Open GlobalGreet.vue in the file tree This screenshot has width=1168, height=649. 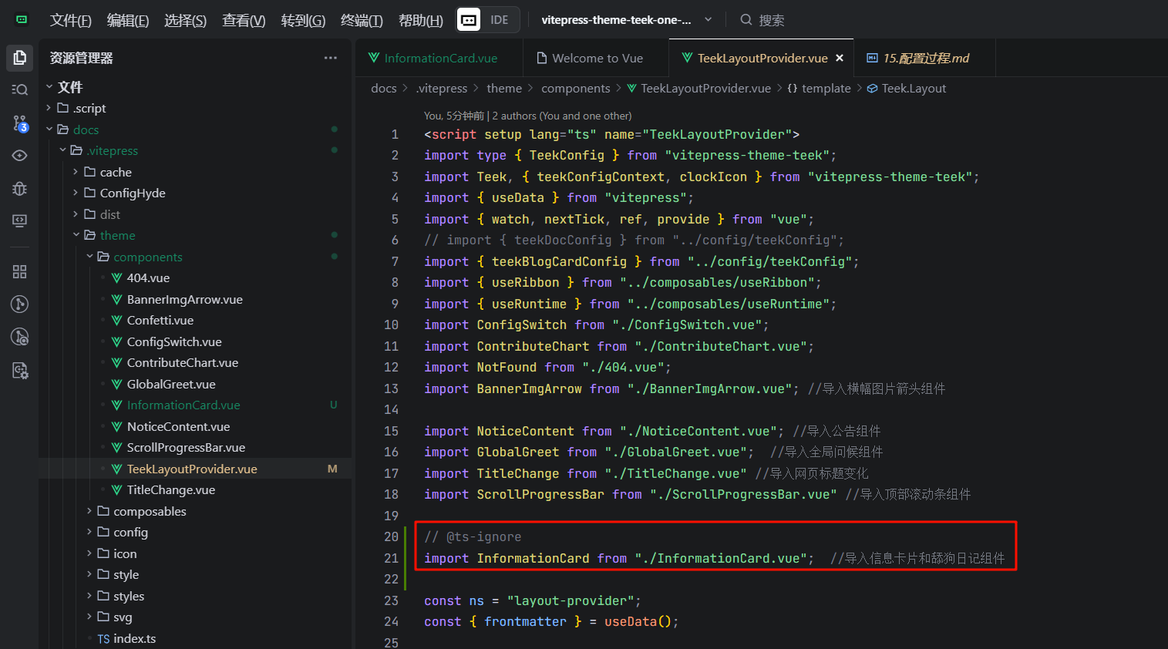click(x=171, y=385)
